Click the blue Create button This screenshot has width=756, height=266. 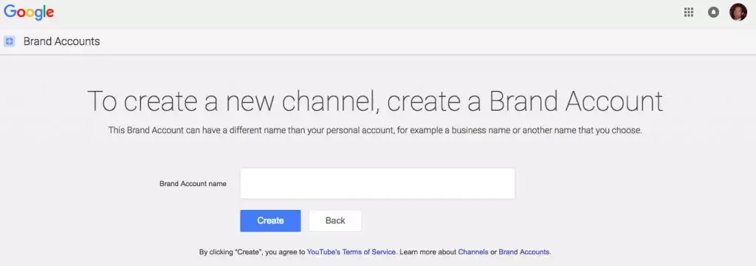[270, 221]
